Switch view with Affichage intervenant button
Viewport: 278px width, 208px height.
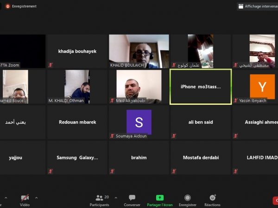[x=258, y=6]
